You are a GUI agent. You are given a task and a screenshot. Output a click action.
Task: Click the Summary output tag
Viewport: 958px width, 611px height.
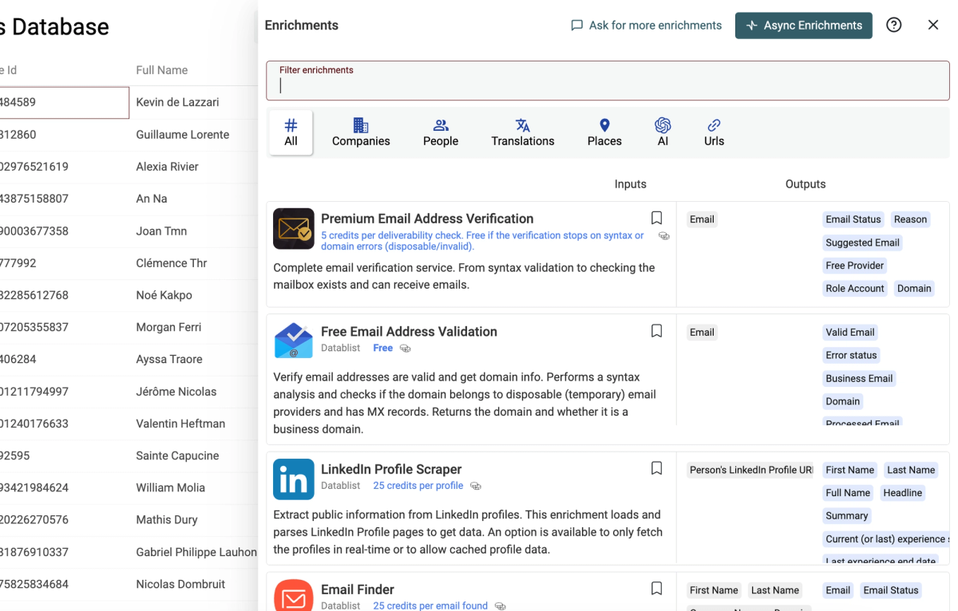point(847,517)
